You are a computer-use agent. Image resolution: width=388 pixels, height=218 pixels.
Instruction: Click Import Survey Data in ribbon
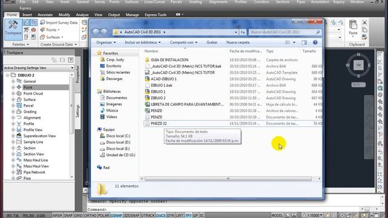point(59,22)
